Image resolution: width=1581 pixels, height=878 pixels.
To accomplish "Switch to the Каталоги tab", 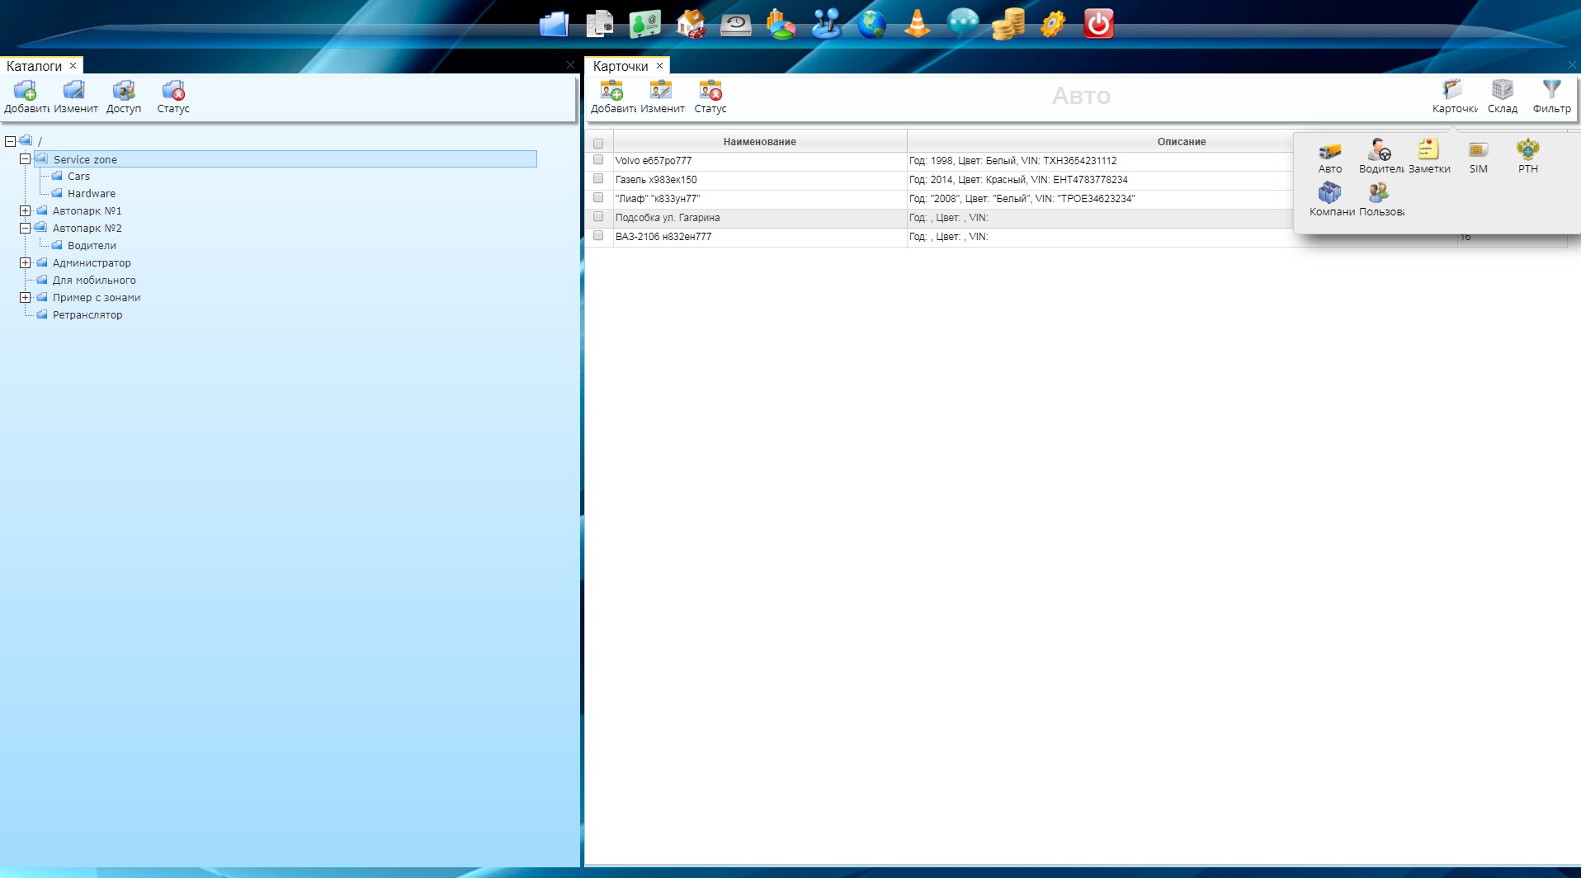I will coord(35,66).
